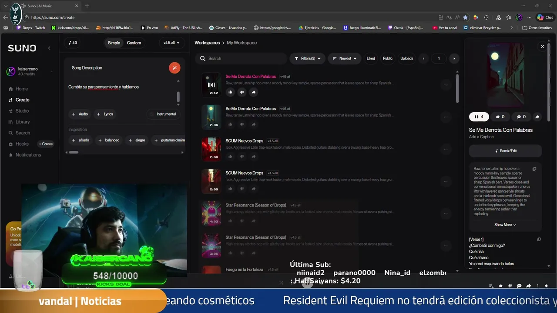Copy the style description in detail panel
Viewport: 557px width, 313px height.
534,169
